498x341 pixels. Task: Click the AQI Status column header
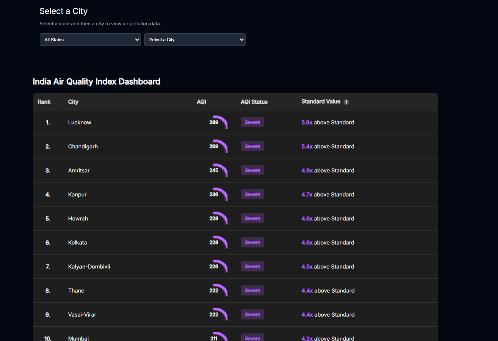(254, 102)
